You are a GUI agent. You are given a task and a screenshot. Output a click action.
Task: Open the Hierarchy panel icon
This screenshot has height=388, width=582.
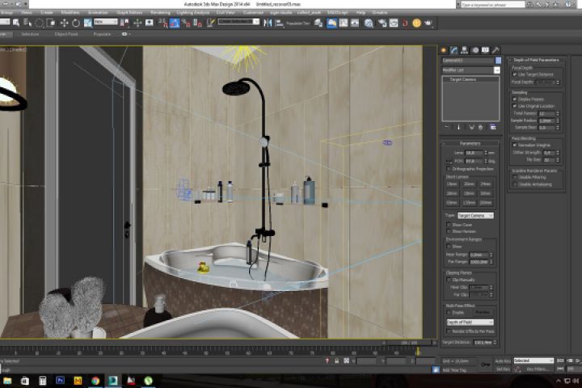pyautogui.click(x=464, y=50)
